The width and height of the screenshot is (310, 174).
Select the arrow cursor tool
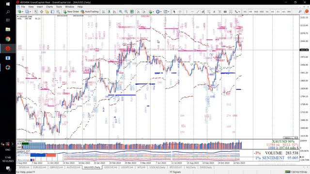pyautogui.click(x=174, y=12)
